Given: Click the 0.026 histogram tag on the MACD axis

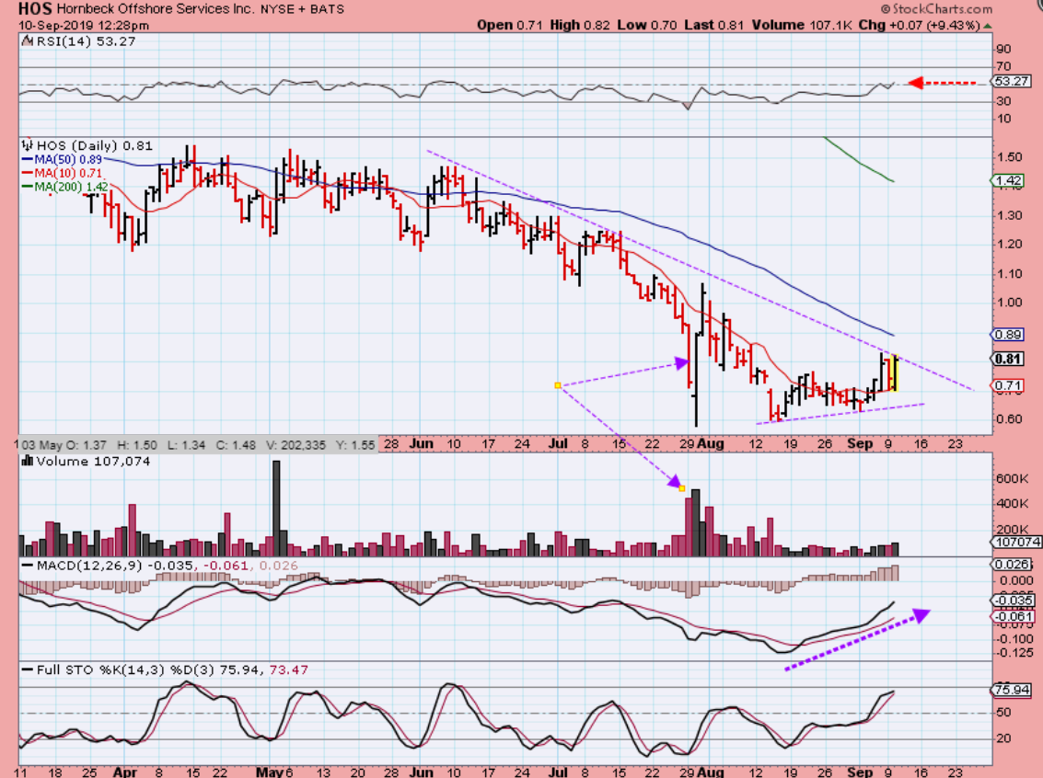Looking at the screenshot, I should tap(1011, 565).
